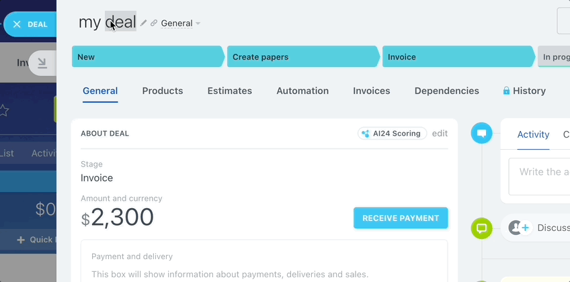Screen dimensions: 570x282
Task: Click the Stage value Invoice
Action: point(97,178)
